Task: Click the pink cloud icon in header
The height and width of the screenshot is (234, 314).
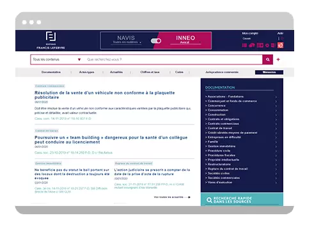Action: [252, 45]
